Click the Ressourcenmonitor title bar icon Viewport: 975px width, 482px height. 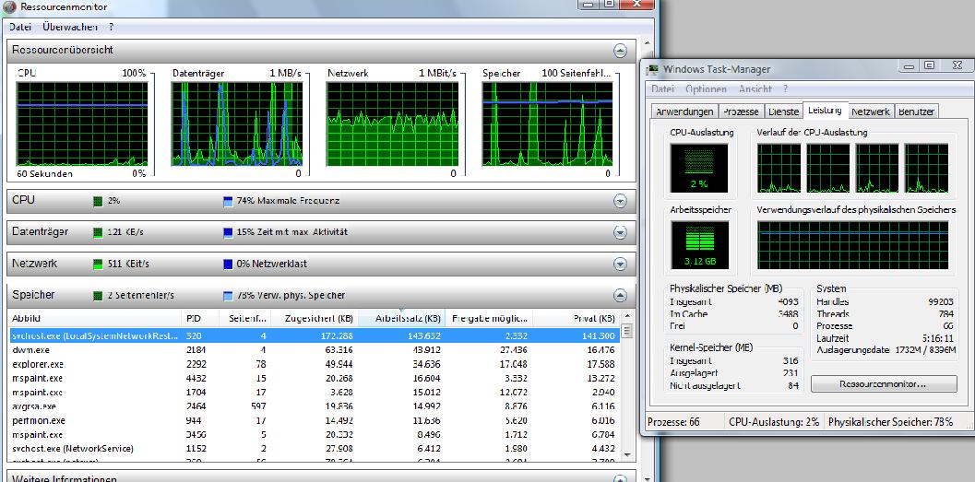point(10,6)
